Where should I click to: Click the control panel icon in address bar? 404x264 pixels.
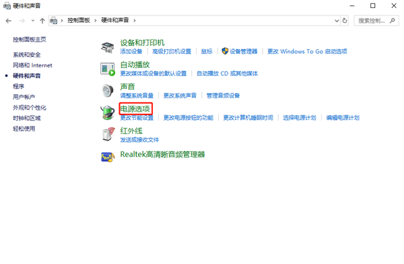(x=54, y=20)
